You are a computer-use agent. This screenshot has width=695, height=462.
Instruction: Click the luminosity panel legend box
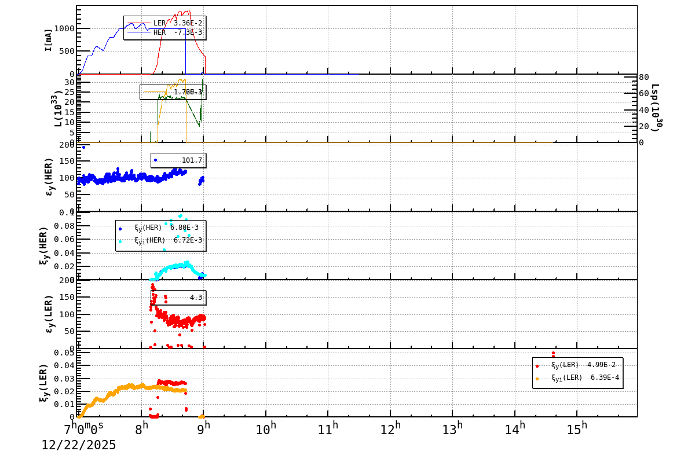173,92
